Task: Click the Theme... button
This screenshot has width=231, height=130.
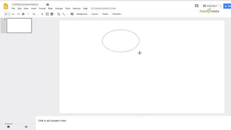Action: 106,14
